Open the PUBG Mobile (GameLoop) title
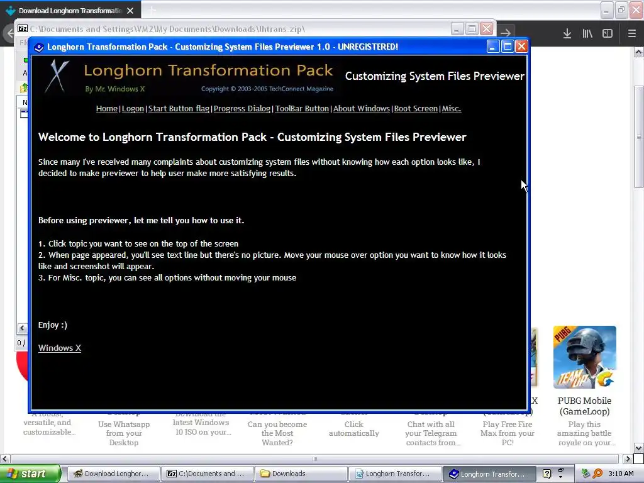644x483 pixels. tap(584, 406)
